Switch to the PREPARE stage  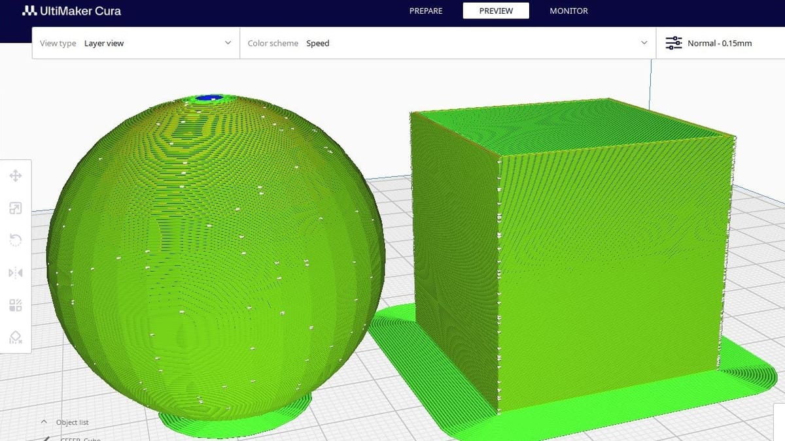[x=426, y=11]
